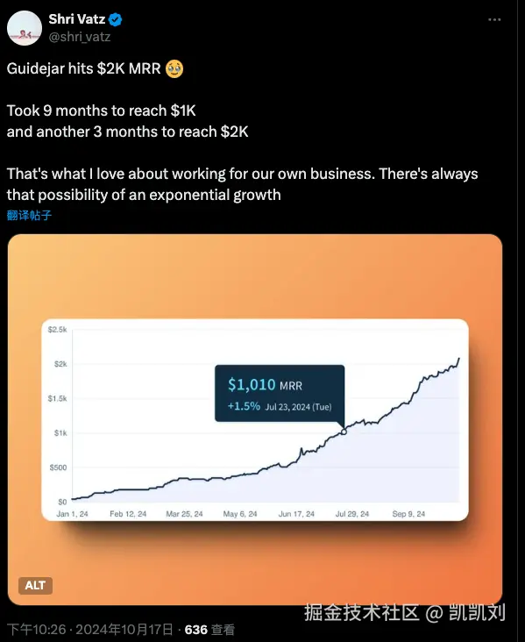Open the @shri_vatz handle

[80, 37]
